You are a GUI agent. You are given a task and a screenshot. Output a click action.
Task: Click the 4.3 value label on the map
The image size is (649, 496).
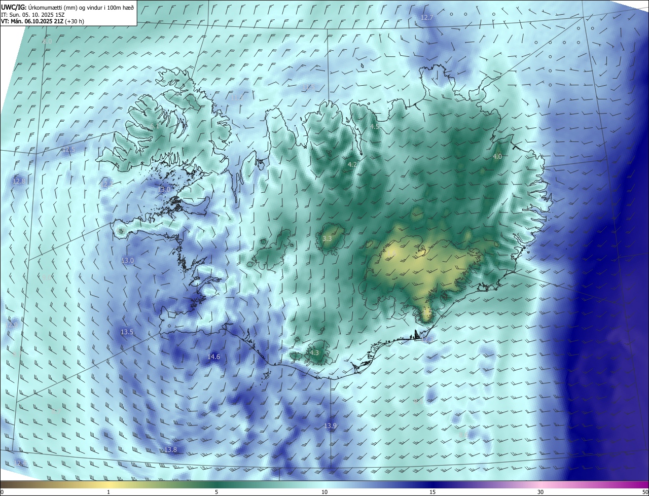pos(314,353)
